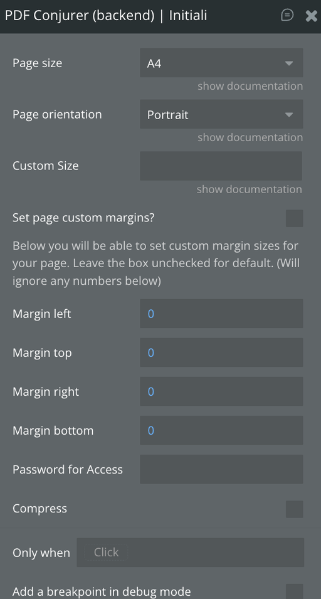Expand the Page size dropdown arrow
The width and height of the screenshot is (321, 599).
[x=289, y=63]
